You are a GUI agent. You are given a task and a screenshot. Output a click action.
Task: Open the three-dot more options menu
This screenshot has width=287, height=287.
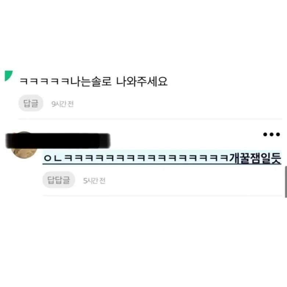coord(272,134)
